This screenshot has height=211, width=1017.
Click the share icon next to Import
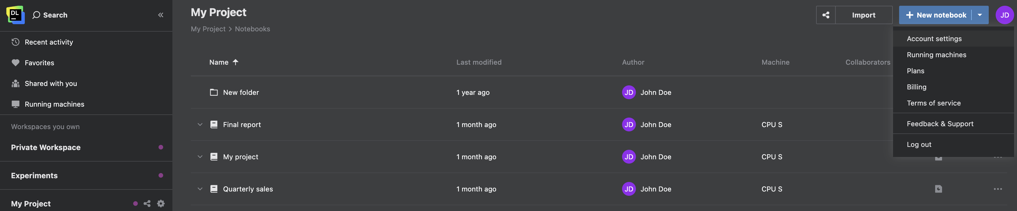826,15
